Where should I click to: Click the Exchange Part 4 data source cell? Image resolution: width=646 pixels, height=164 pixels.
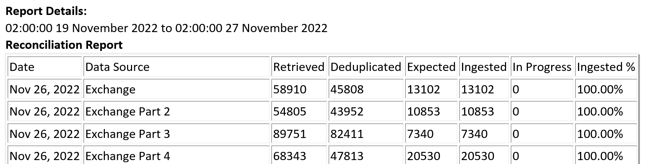177,156
